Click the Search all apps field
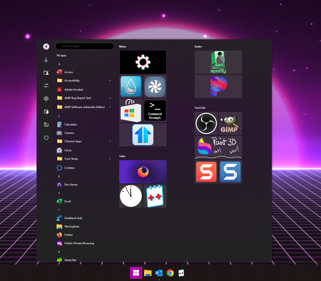The image size is (321, 281). (85, 46)
